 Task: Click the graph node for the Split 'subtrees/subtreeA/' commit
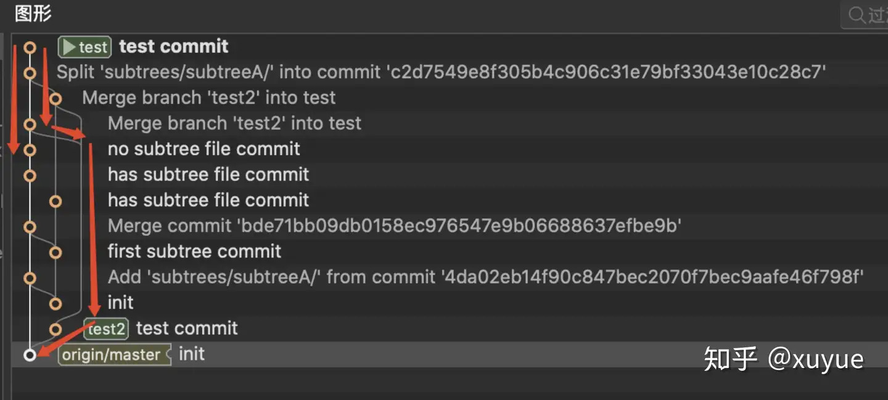(x=30, y=73)
